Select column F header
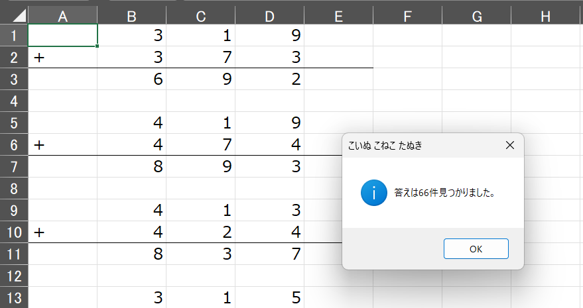Image resolution: width=583 pixels, height=308 pixels. (x=407, y=17)
